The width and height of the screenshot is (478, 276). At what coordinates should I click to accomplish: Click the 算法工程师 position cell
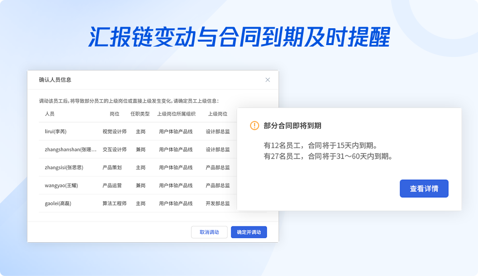click(x=115, y=204)
